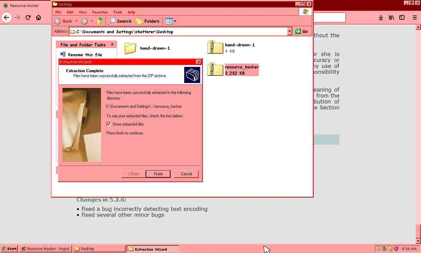
Task: Uncheck the Show extracted files checkbox
Action: coord(109,124)
